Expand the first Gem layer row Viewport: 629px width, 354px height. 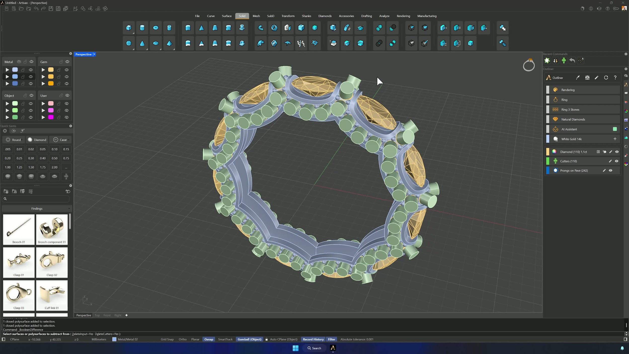(43, 70)
